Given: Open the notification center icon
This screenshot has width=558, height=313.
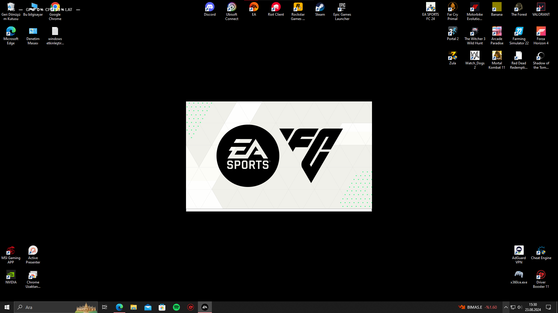Looking at the screenshot, I should tap(548, 307).
